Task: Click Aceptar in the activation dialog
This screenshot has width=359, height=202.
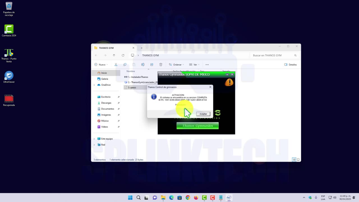Action: [x=203, y=114]
